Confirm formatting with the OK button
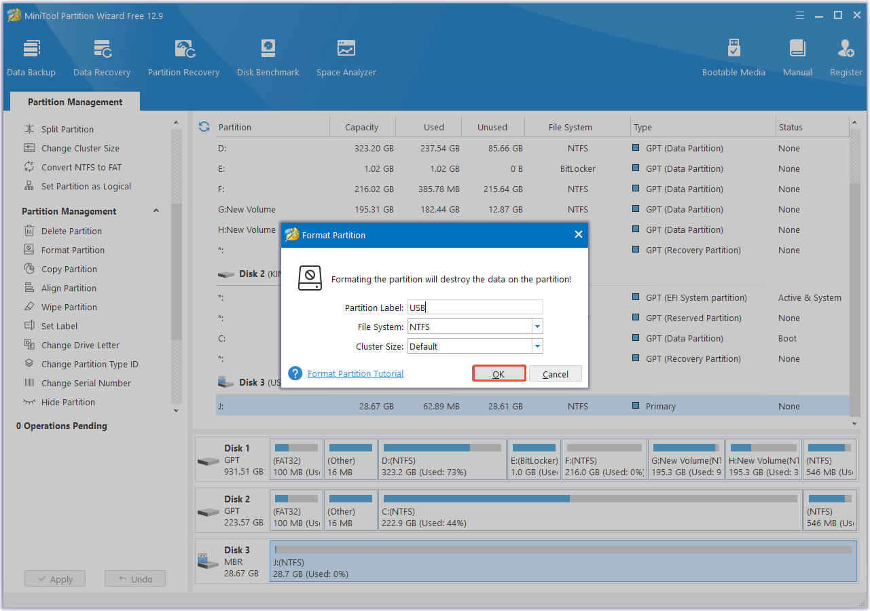This screenshot has height=611, width=870. [x=499, y=373]
